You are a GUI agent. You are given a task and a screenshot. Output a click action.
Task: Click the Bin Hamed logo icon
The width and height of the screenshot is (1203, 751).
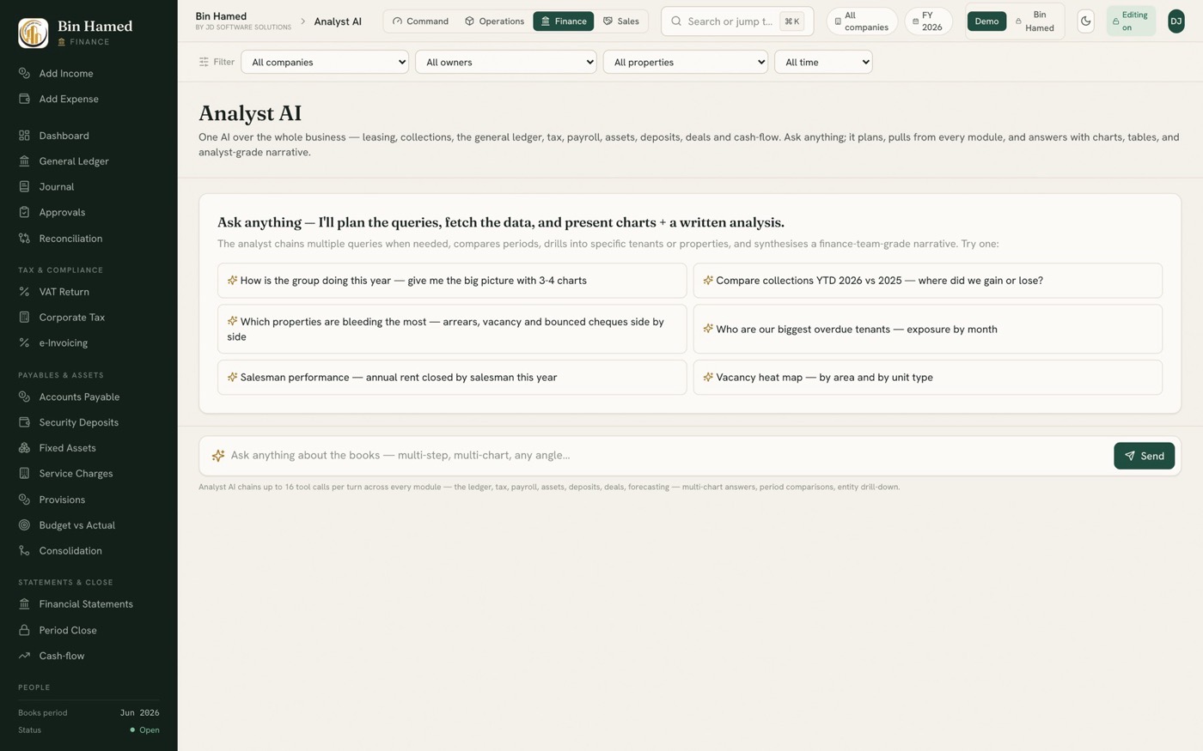(34, 33)
